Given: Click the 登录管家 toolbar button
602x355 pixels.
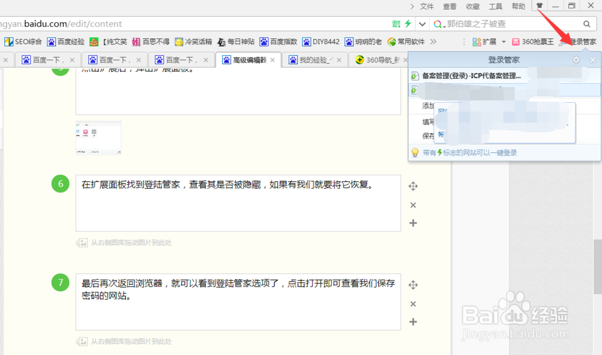Looking at the screenshot, I should coord(578,41).
